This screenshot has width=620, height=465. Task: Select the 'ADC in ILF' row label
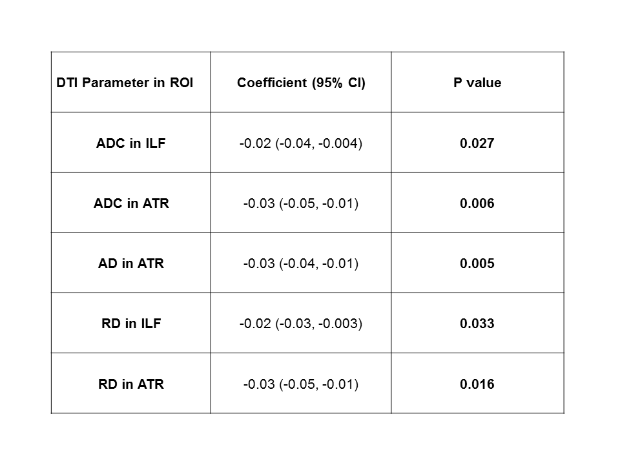click(131, 143)
